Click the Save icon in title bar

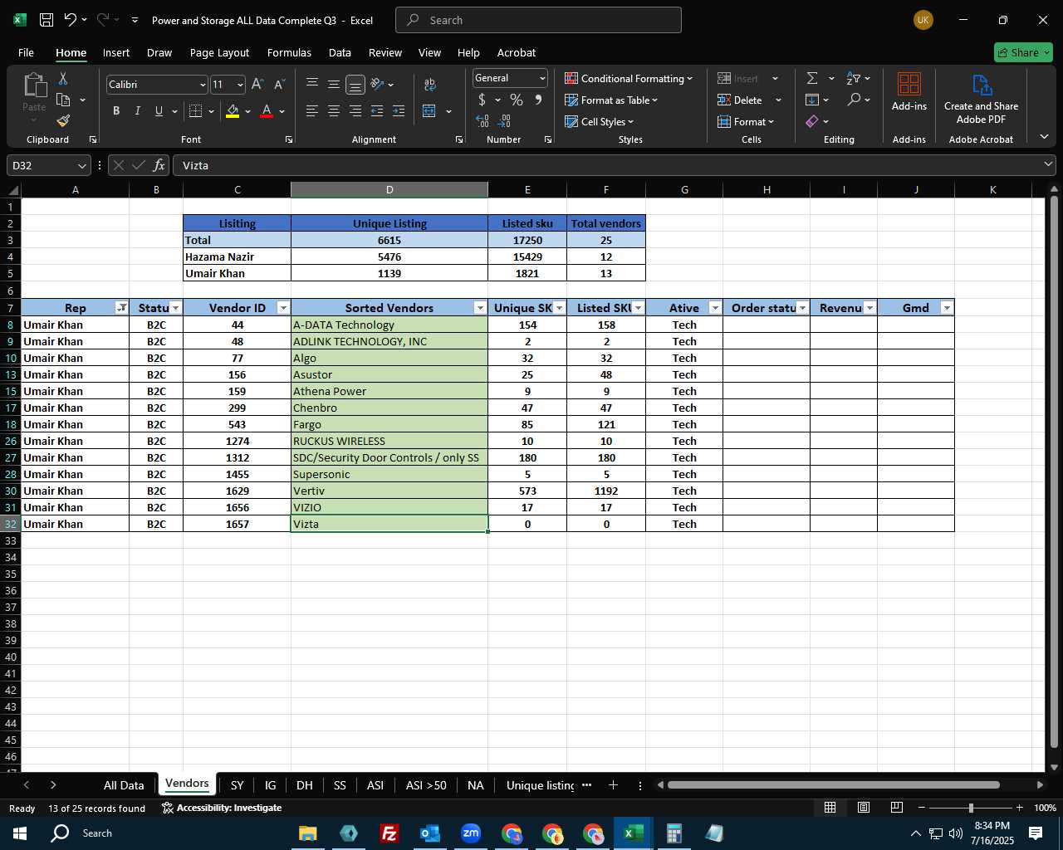[47, 20]
